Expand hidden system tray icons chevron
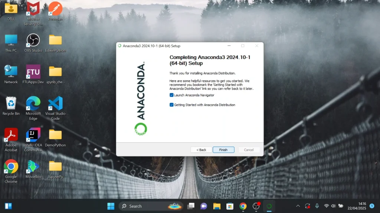The width and height of the screenshot is (380, 213). pos(298,206)
